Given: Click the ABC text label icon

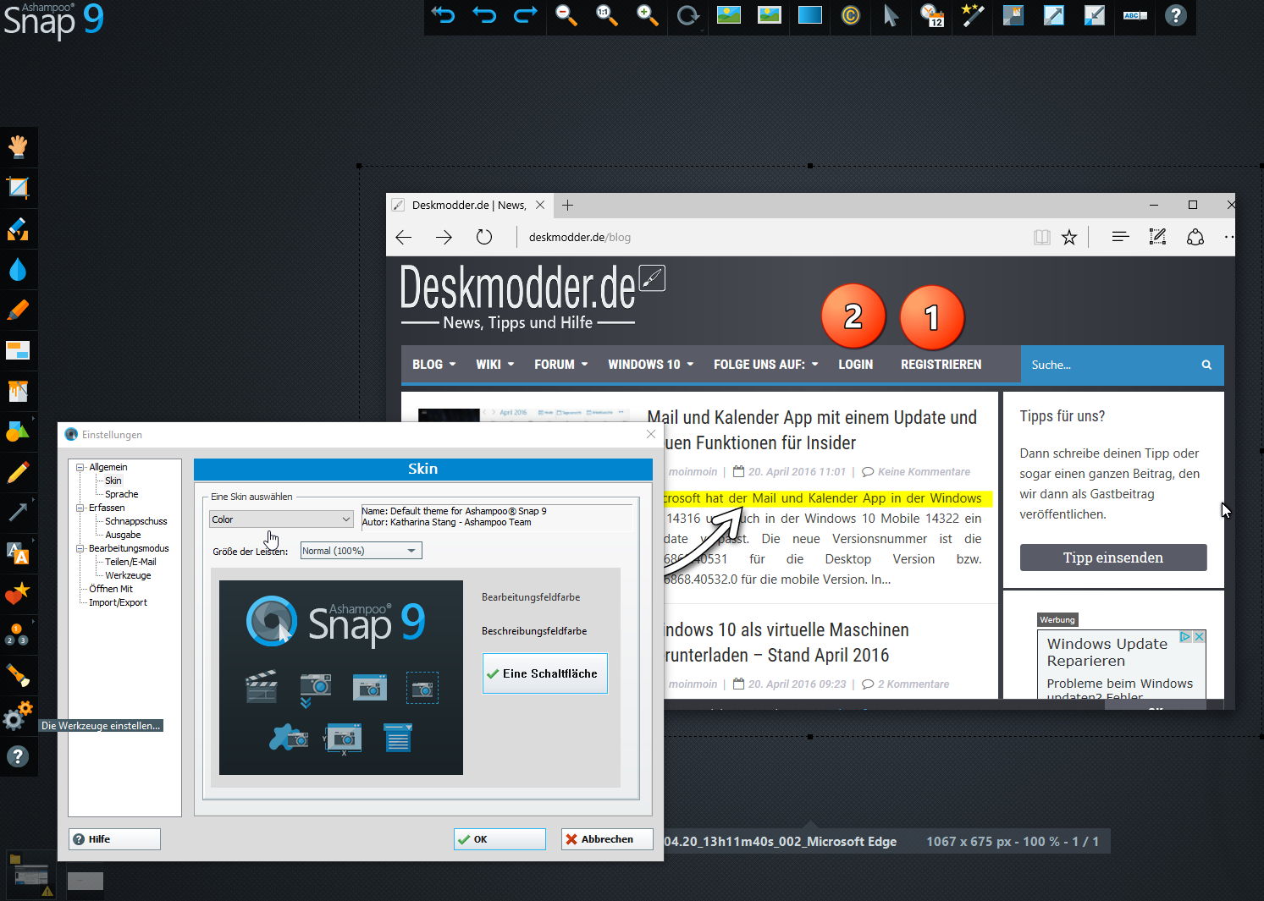Looking at the screenshot, I should [x=1135, y=15].
